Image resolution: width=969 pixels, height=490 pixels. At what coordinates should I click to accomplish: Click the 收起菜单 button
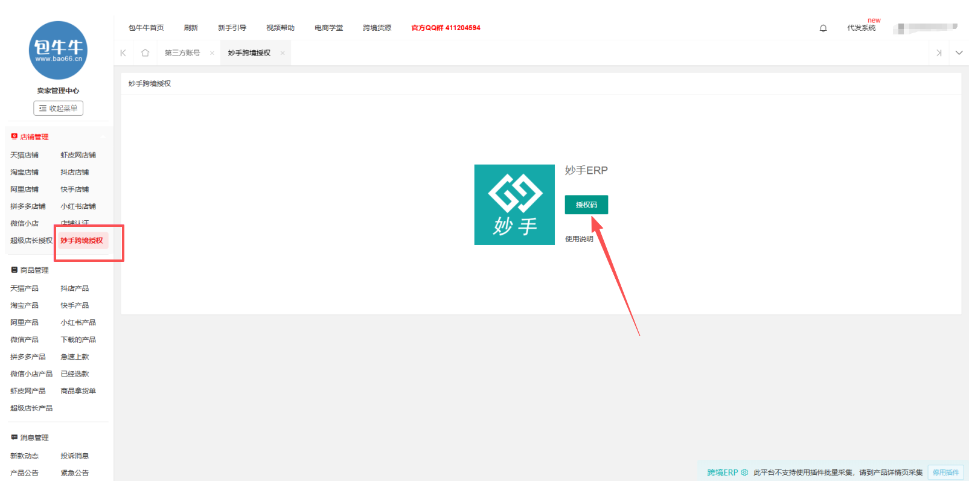pos(58,108)
